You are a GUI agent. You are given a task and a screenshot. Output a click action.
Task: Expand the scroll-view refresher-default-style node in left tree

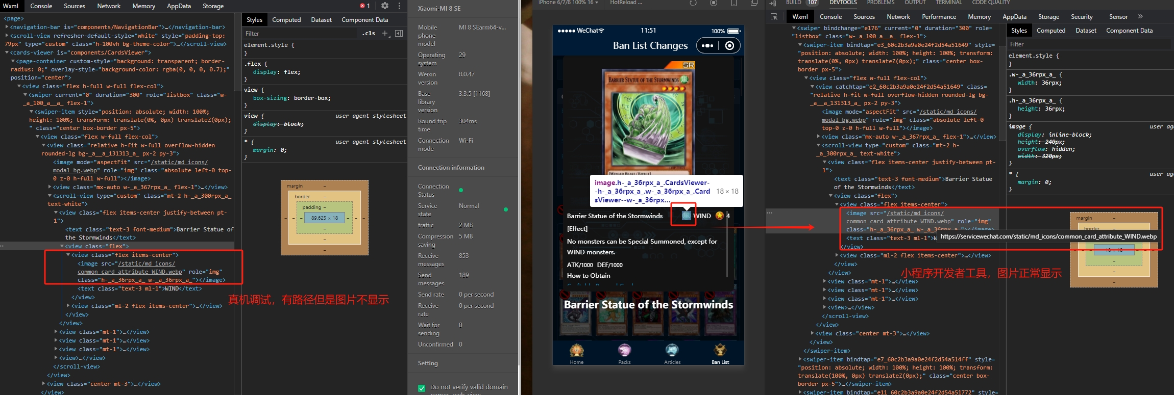(7, 36)
